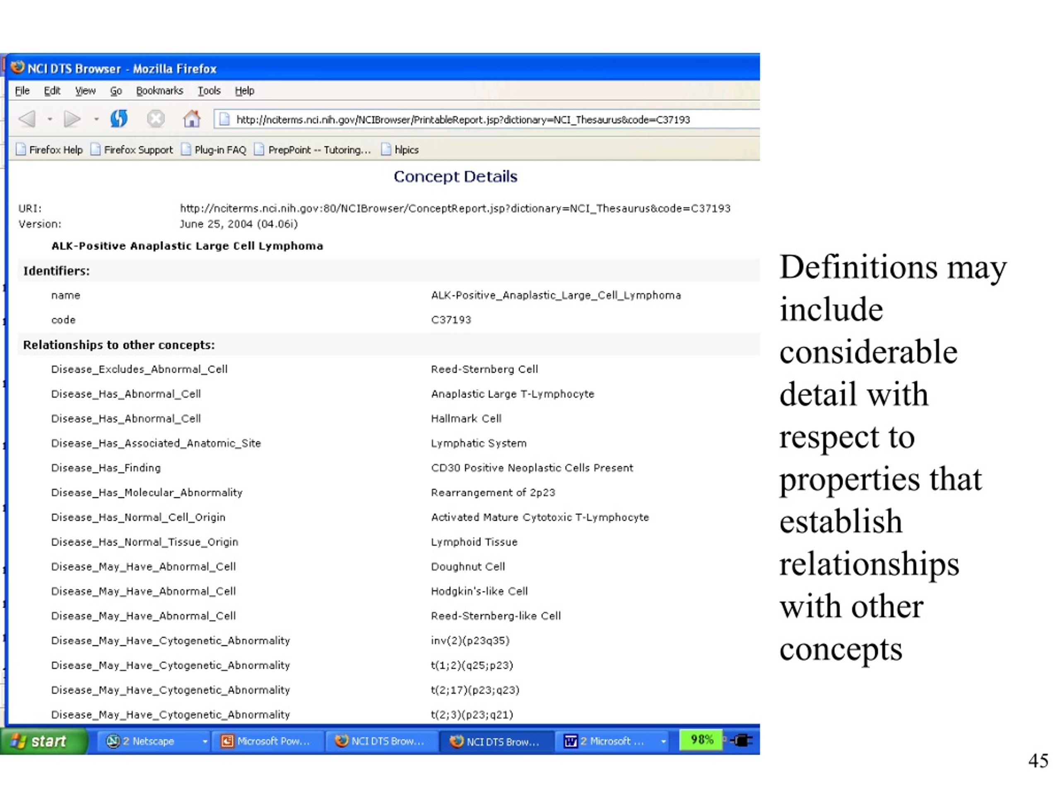1060x795 pixels.
Task: Click Disease_Has_Normal_Cell_Origin relationship
Action: 138,517
